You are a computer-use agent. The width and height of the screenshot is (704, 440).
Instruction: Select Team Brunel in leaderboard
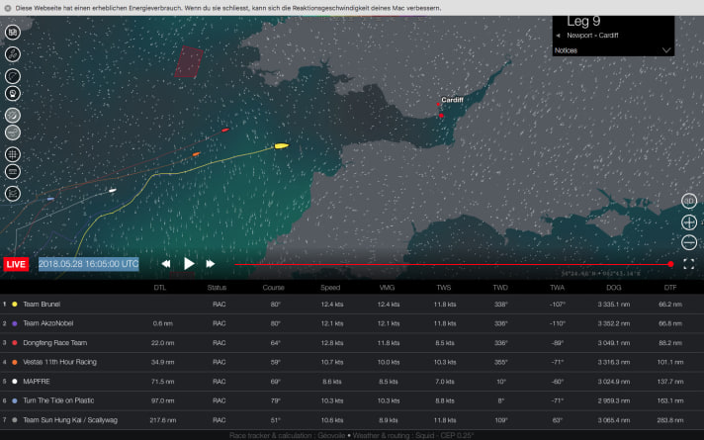point(352,304)
